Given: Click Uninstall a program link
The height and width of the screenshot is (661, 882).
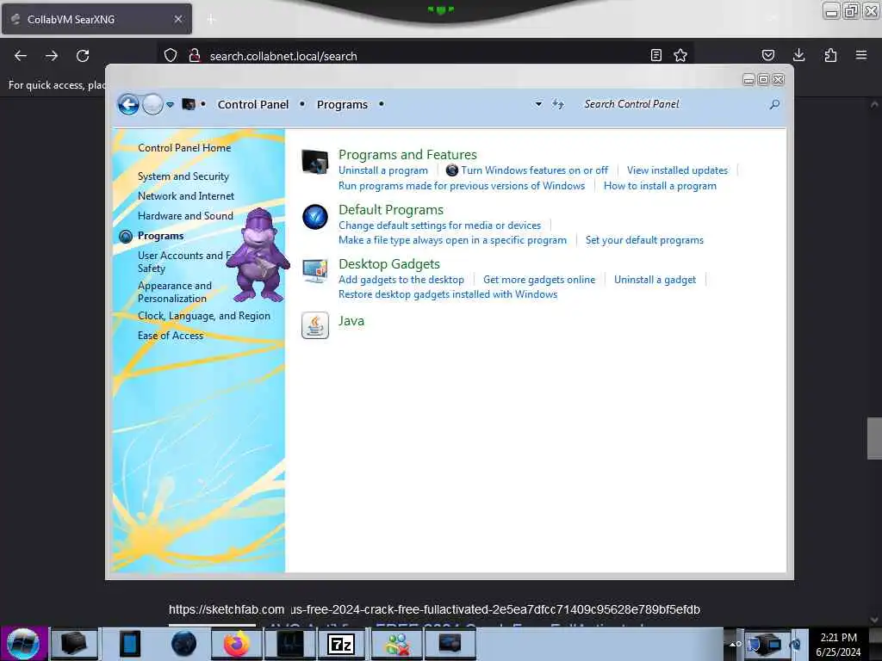Looking at the screenshot, I should pyautogui.click(x=383, y=170).
